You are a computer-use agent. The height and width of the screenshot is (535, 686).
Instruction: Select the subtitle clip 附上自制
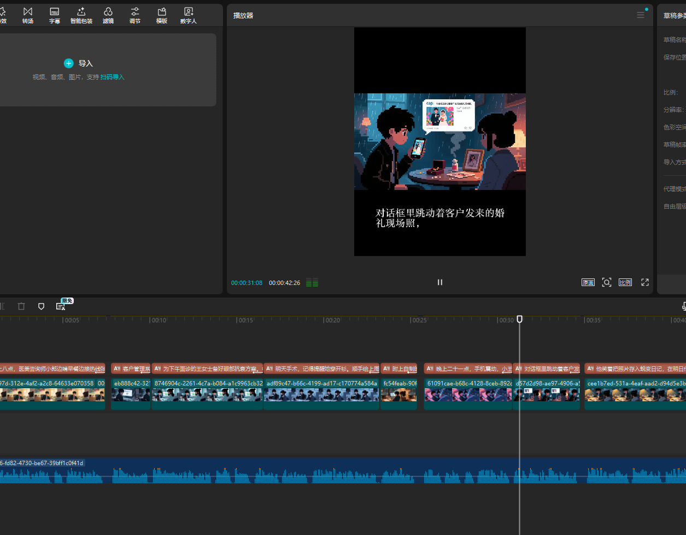point(399,368)
